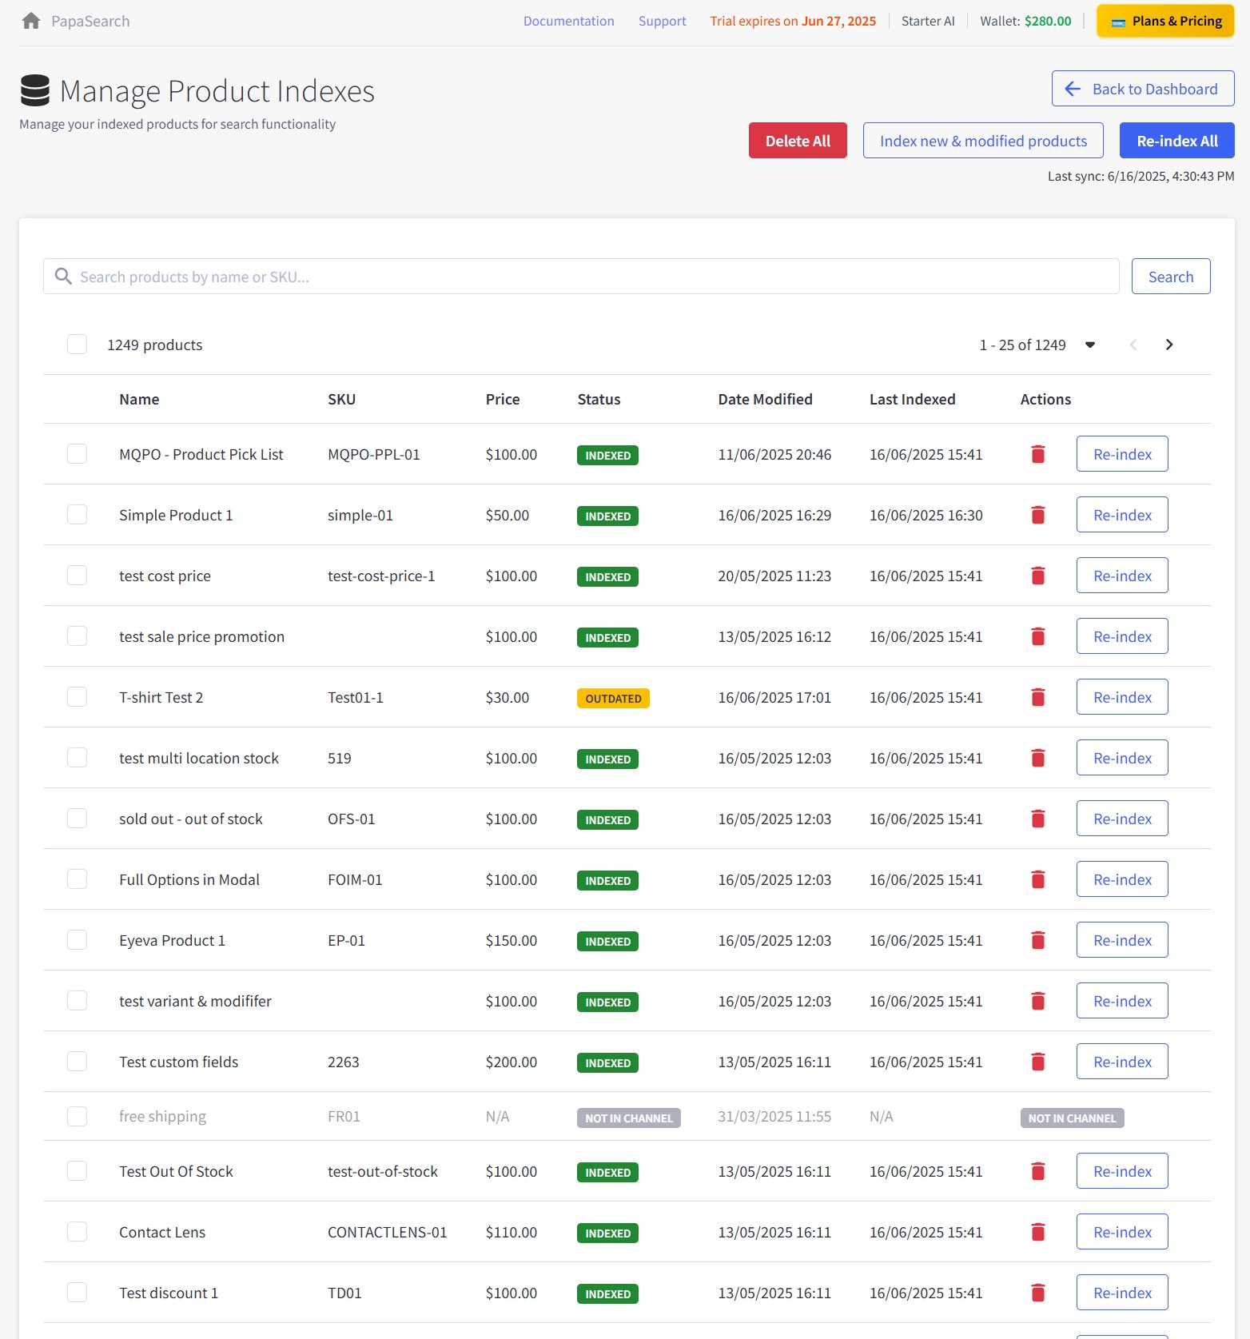The height and width of the screenshot is (1339, 1250).
Task: Click trial expiry date Jun 27, 2025
Action: [x=838, y=21]
